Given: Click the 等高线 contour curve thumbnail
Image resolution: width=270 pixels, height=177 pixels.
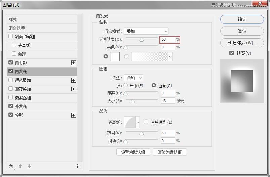Looking at the screenshot, I should pyautogui.click(x=130, y=122).
